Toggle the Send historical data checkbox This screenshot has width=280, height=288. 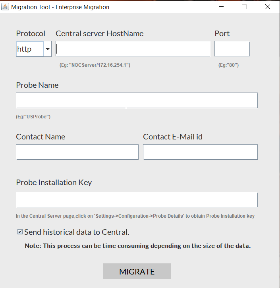click(x=20, y=232)
